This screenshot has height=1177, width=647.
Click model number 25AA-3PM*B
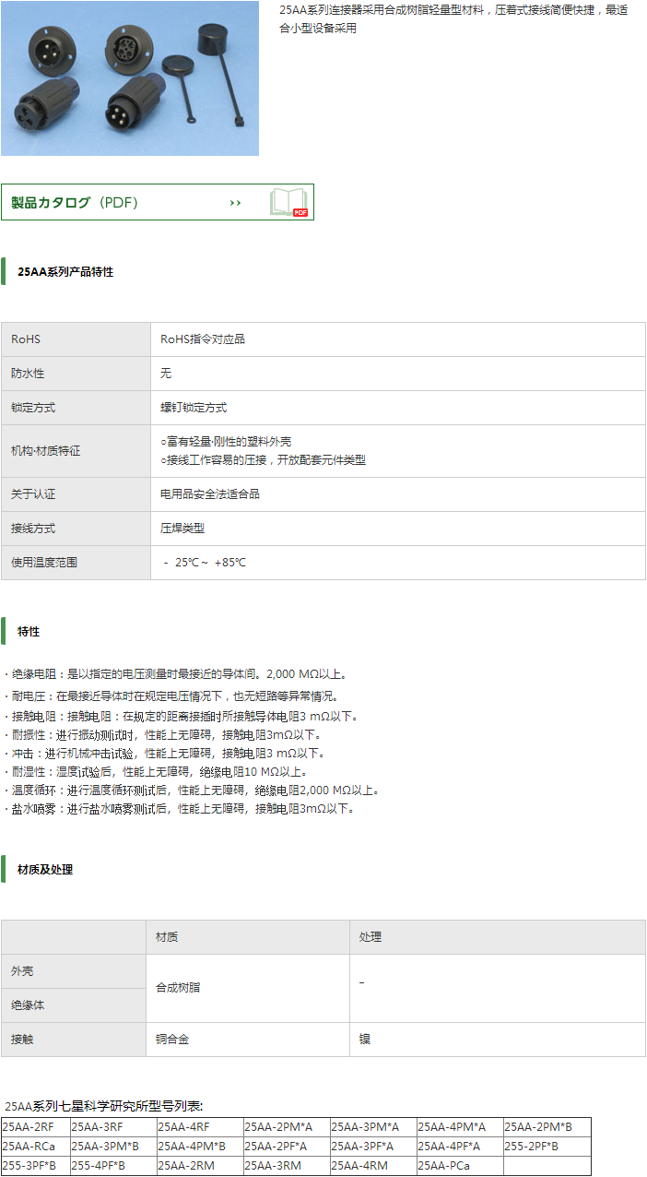[105, 1147]
